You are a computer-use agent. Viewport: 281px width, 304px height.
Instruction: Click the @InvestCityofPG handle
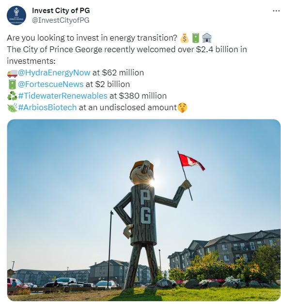coord(61,20)
